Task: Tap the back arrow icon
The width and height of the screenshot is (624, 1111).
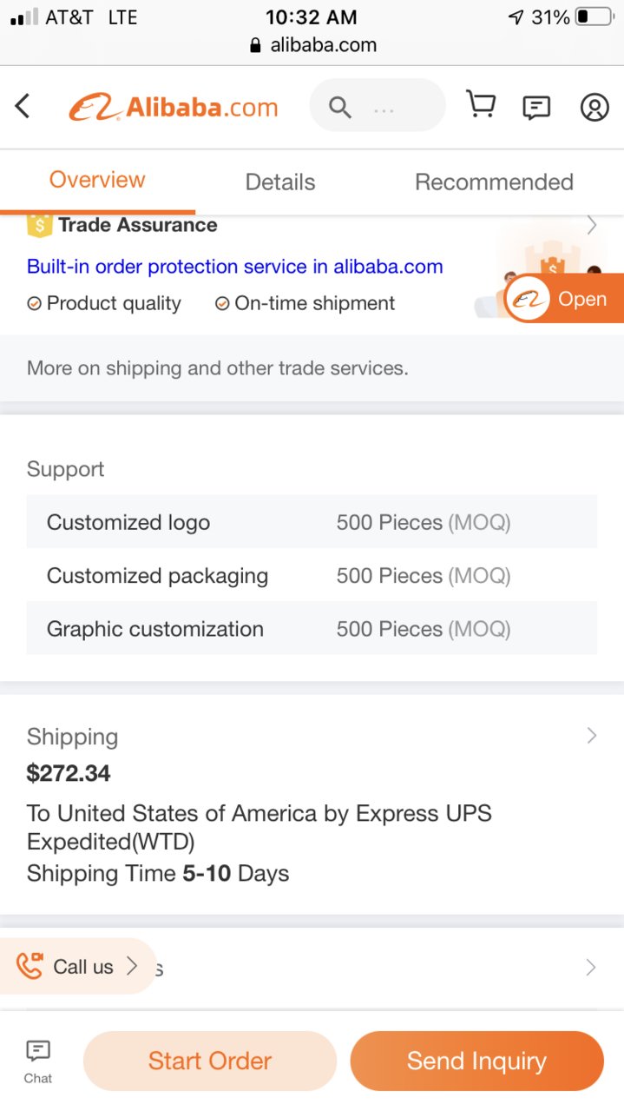Action: 23,107
